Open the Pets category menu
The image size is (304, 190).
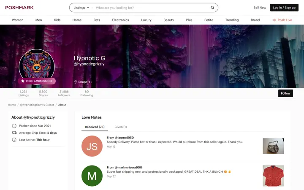[97, 20]
